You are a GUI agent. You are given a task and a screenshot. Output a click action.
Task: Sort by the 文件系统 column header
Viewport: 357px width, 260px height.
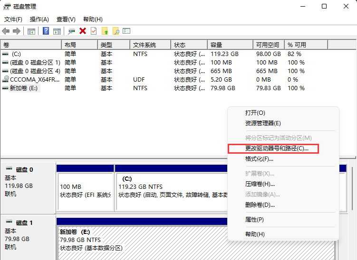(x=151, y=45)
